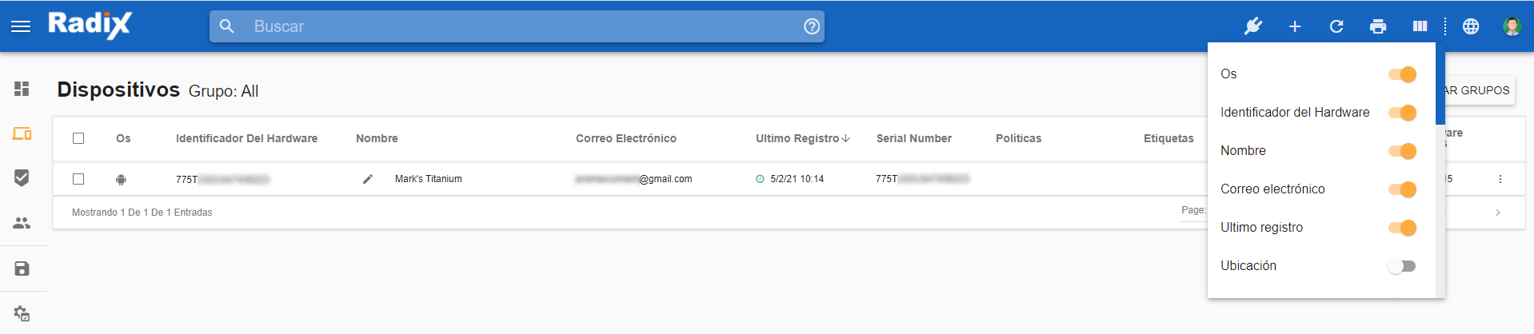The height and width of the screenshot is (334, 1534).
Task: Edit device name with pencil icon
Action: click(368, 179)
